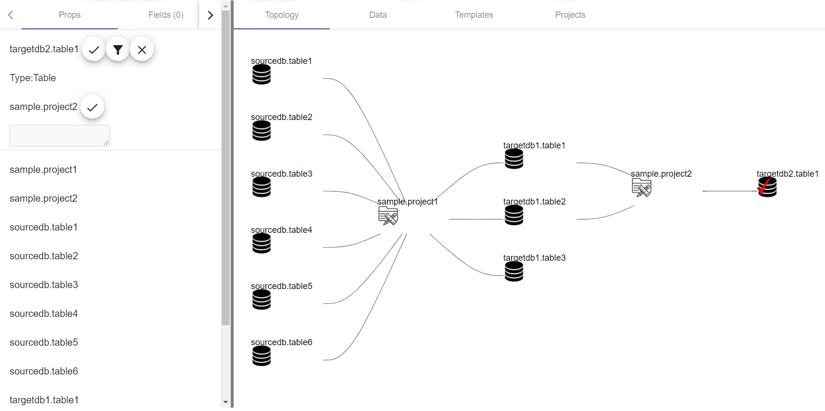
Task: Switch to the Data tab
Action: click(x=378, y=15)
